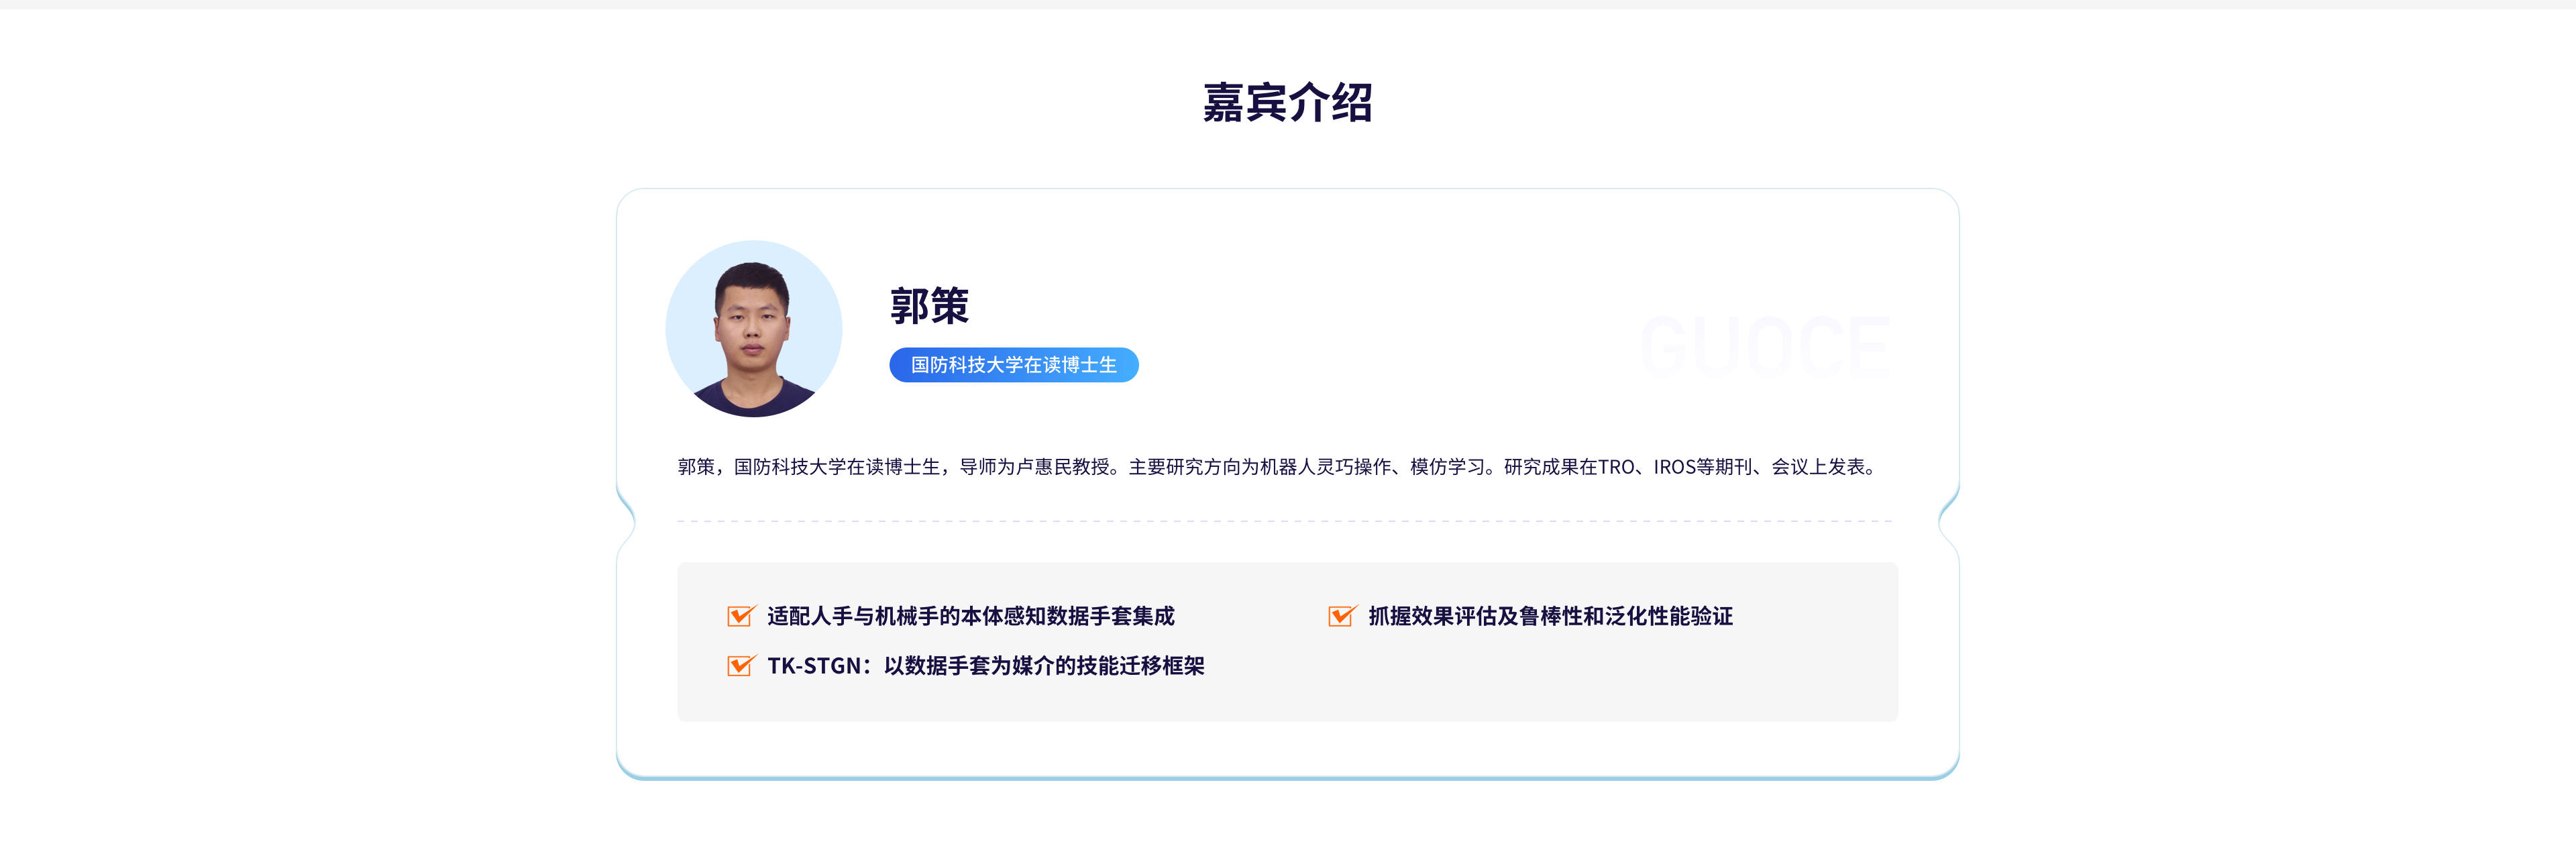
Task: Click the text 机器人灵巧操作 in the biography
Action: [1325, 467]
